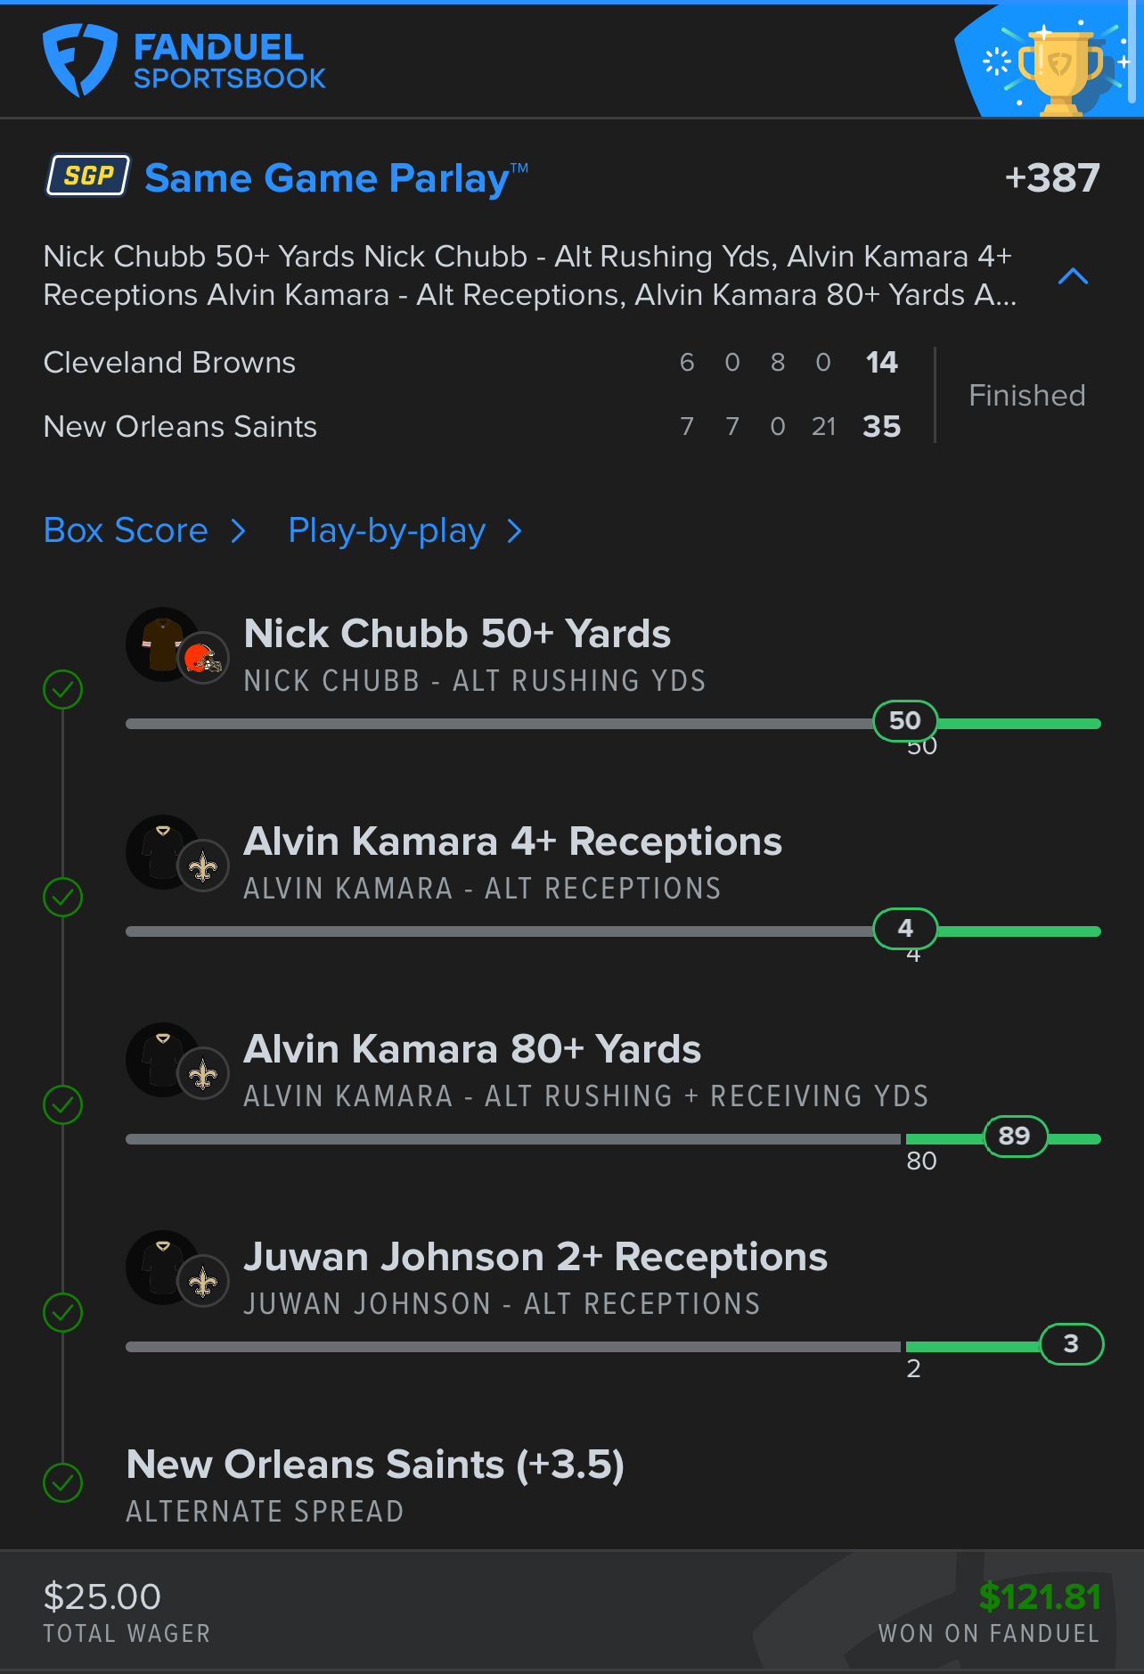This screenshot has width=1144, height=1674.
Task: Click the FanDuel Sportsbook shield logo
Action: pos(80,60)
